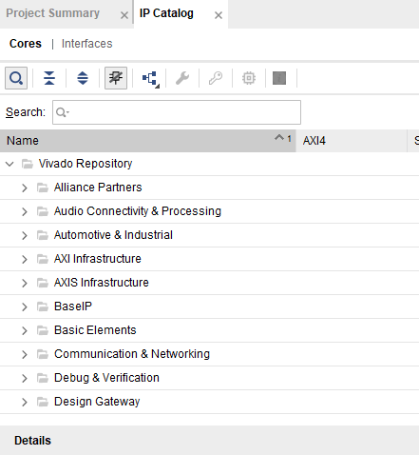Screen dimensions: 419x455
Task: Click the Expand All toolbar icon
Action: (x=83, y=78)
